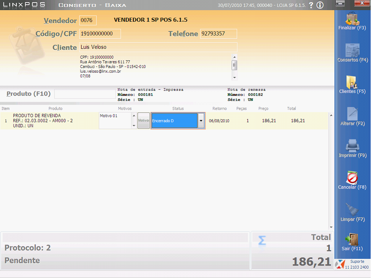This screenshot has width=371, height=278.
Task: Click the Produto (F10) search field
Action: (x=85, y=94)
